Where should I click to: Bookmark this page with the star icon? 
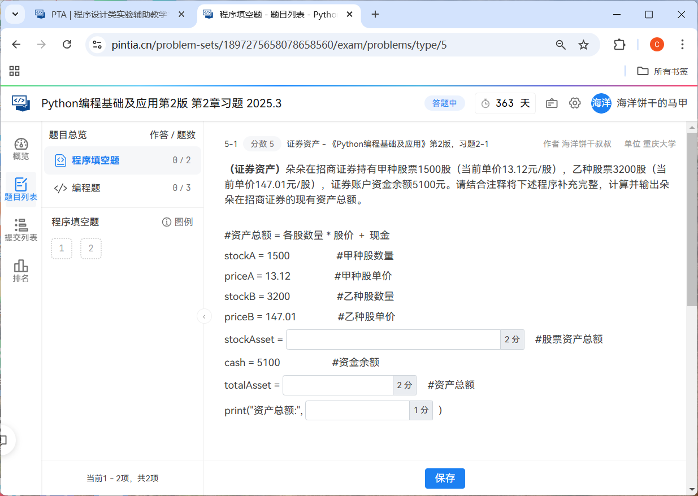583,45
